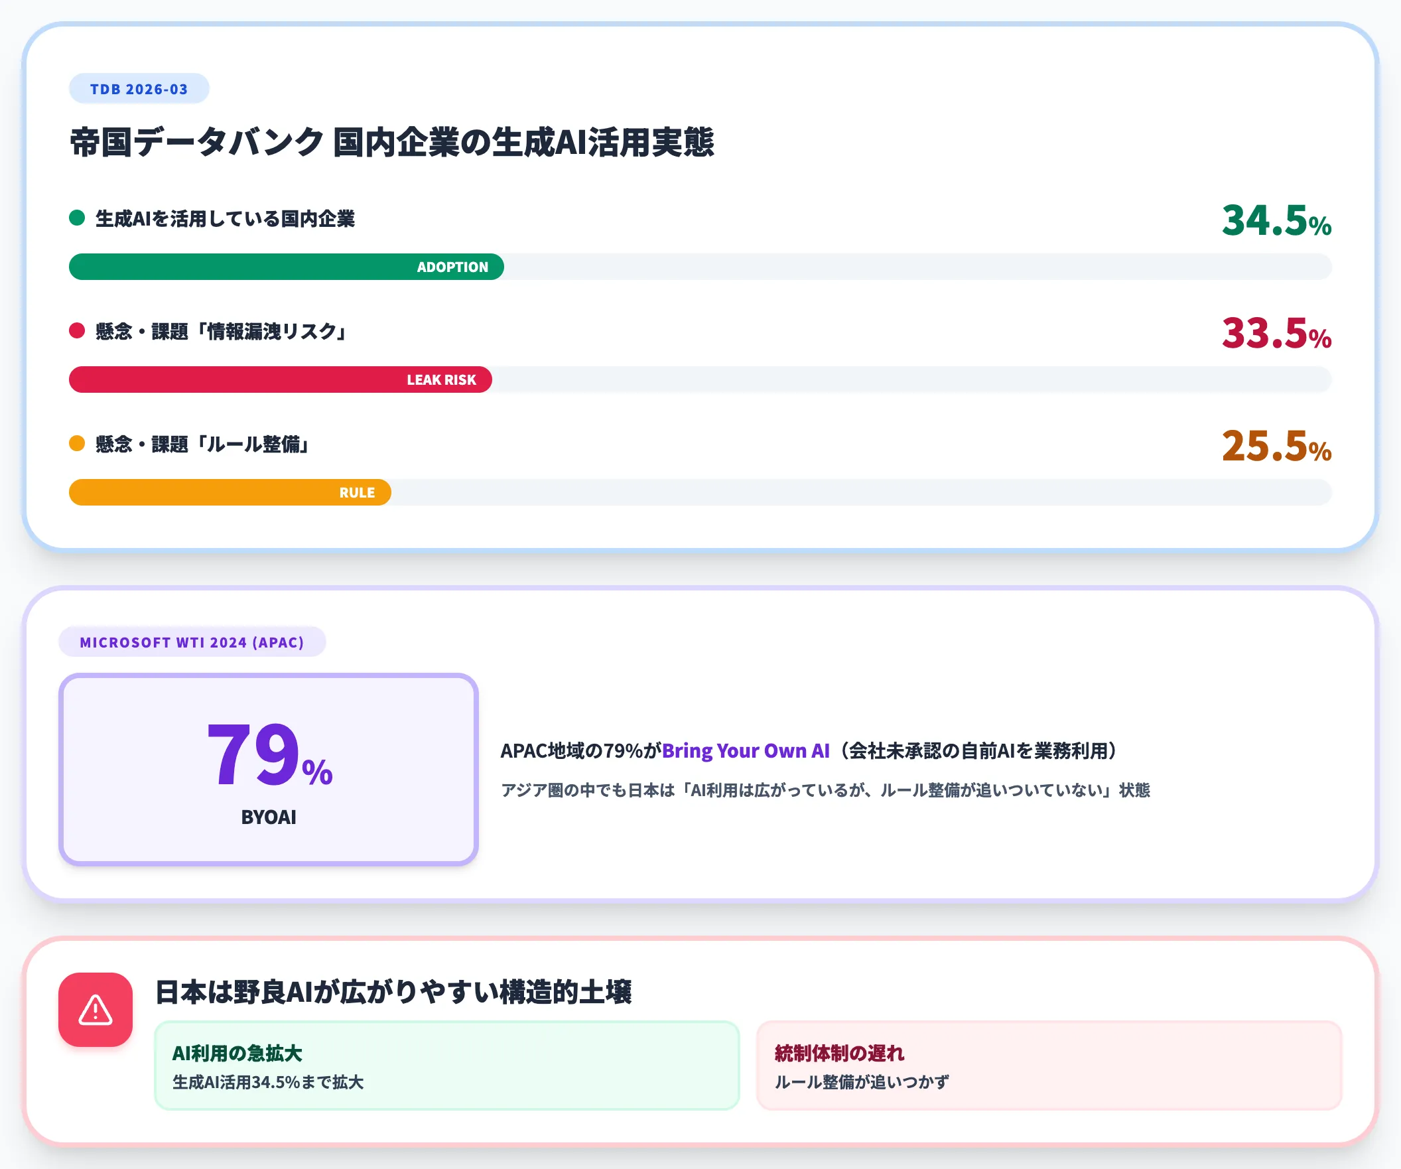This screenshot has width=1401, height=1169.
Task: Click the TDB 2026-03 badge
Action: 139,89
